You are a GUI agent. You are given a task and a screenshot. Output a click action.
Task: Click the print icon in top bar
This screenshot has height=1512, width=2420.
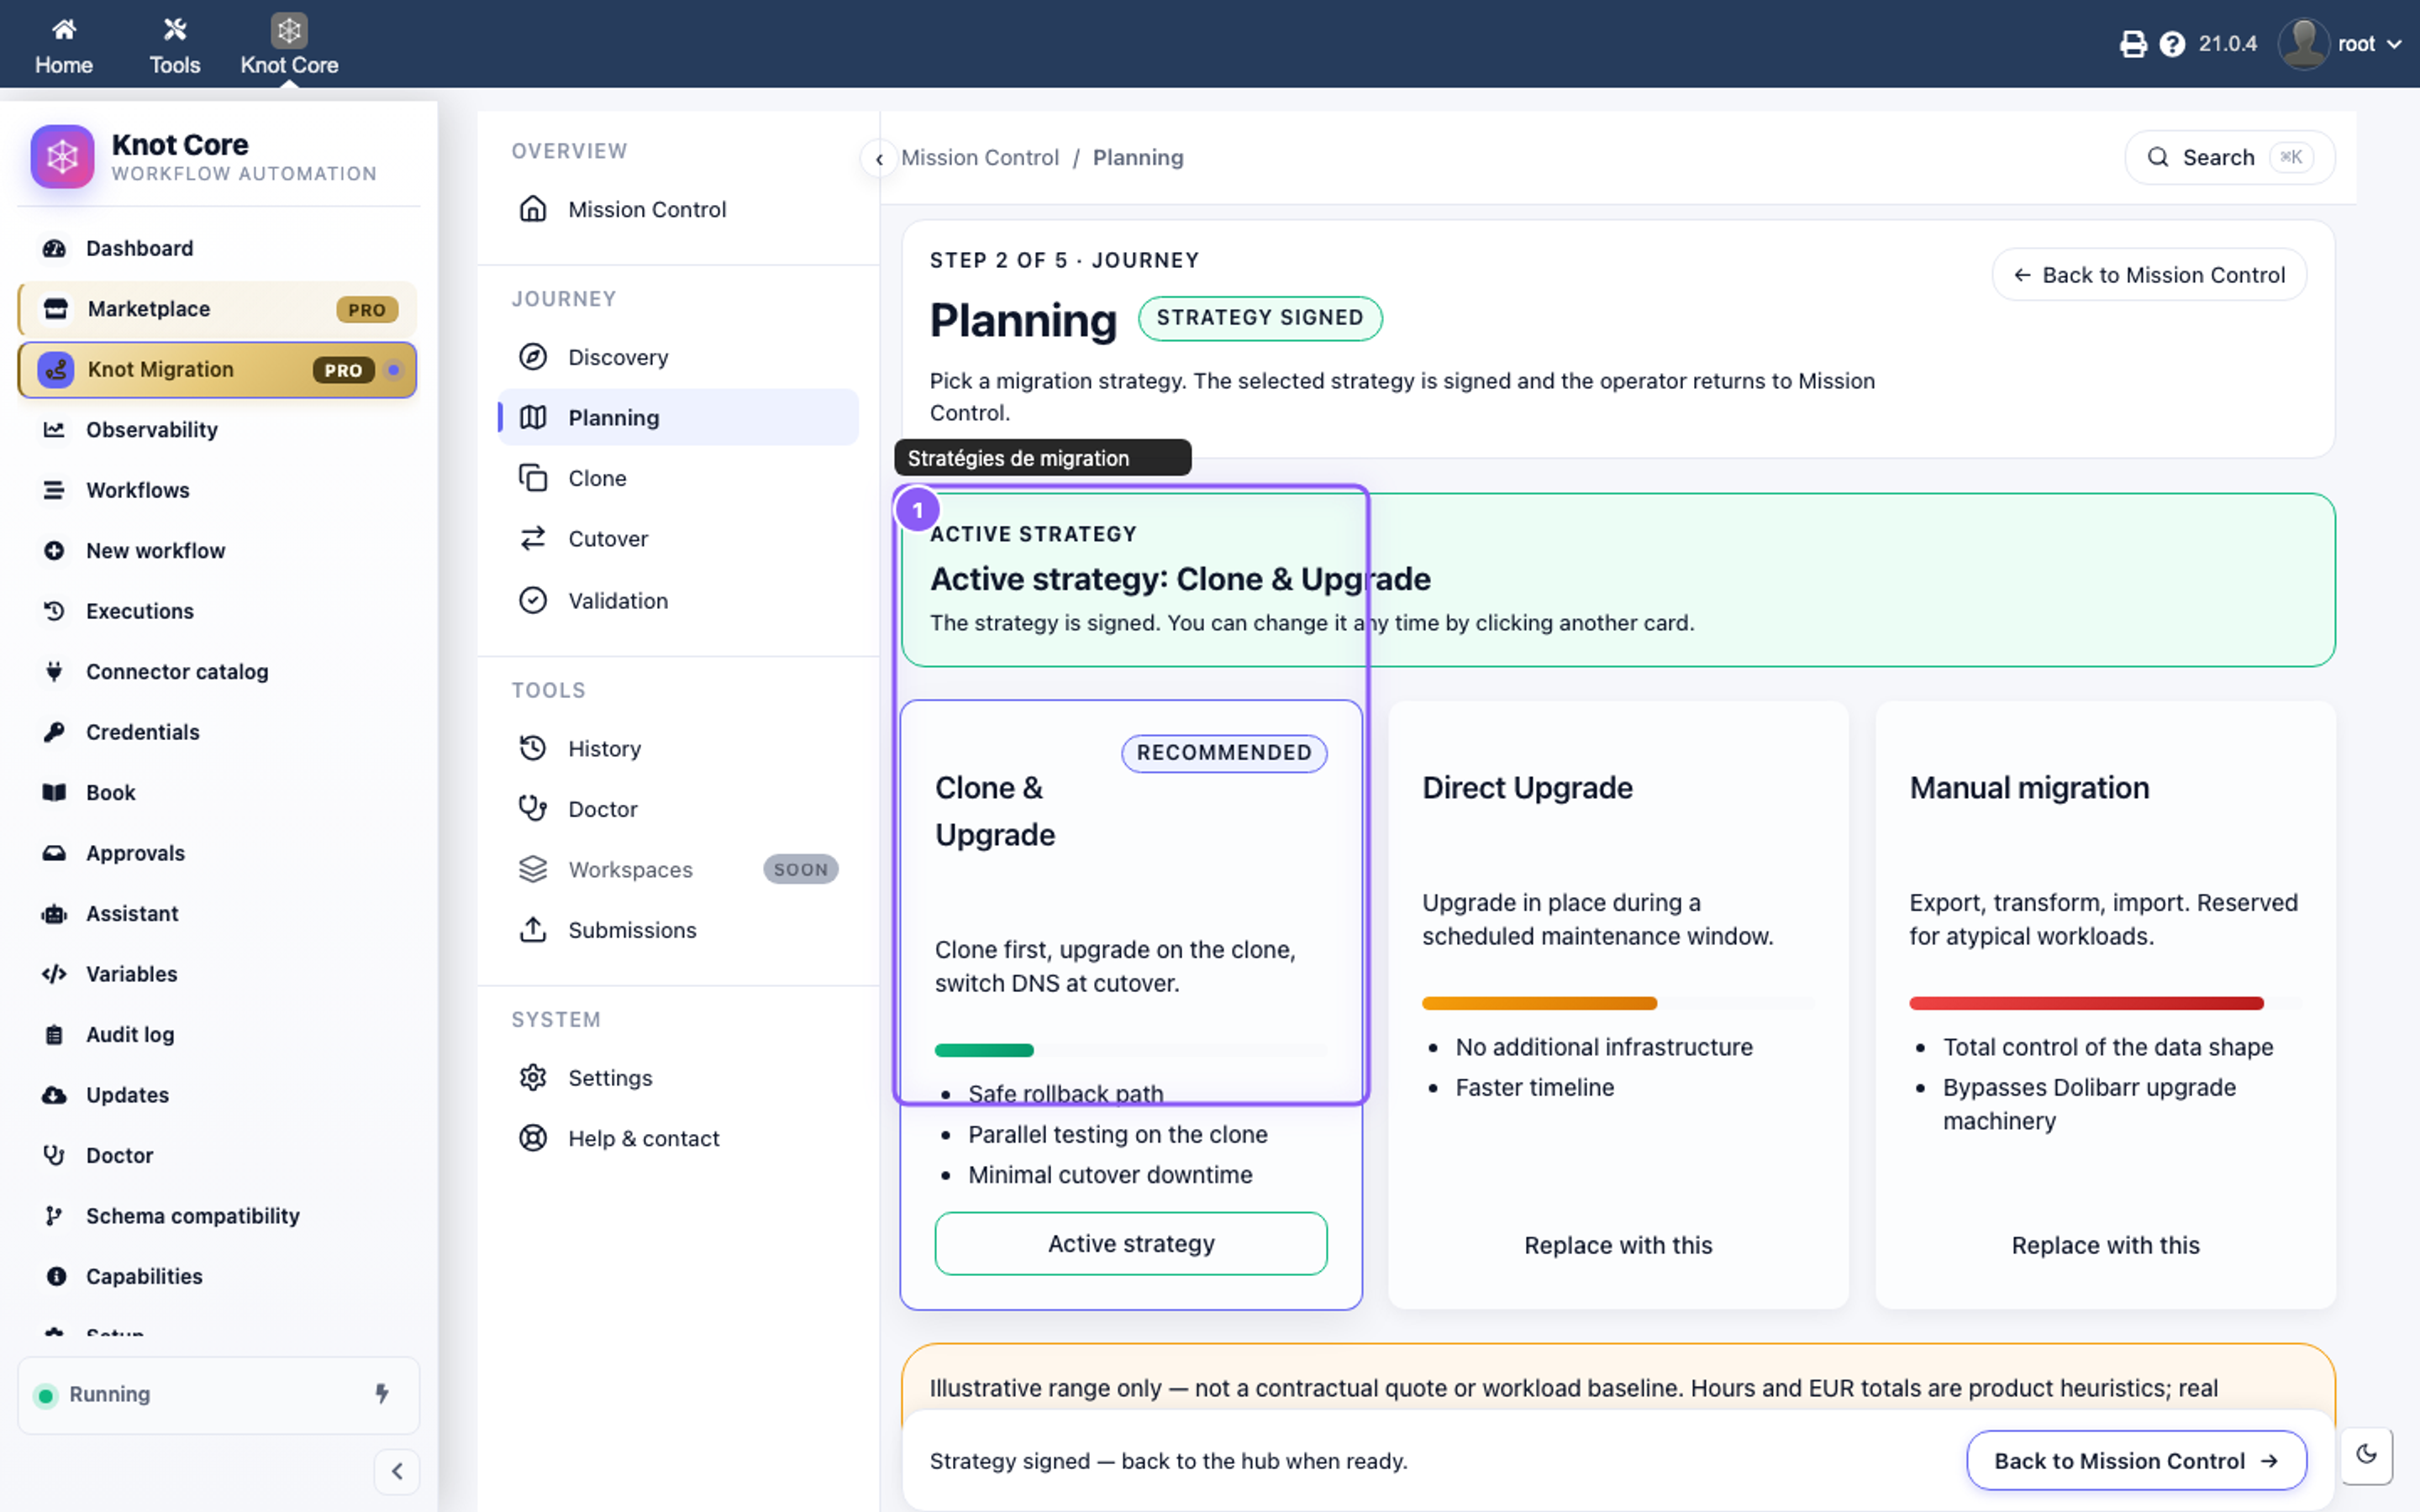[x=2132, y=44]
